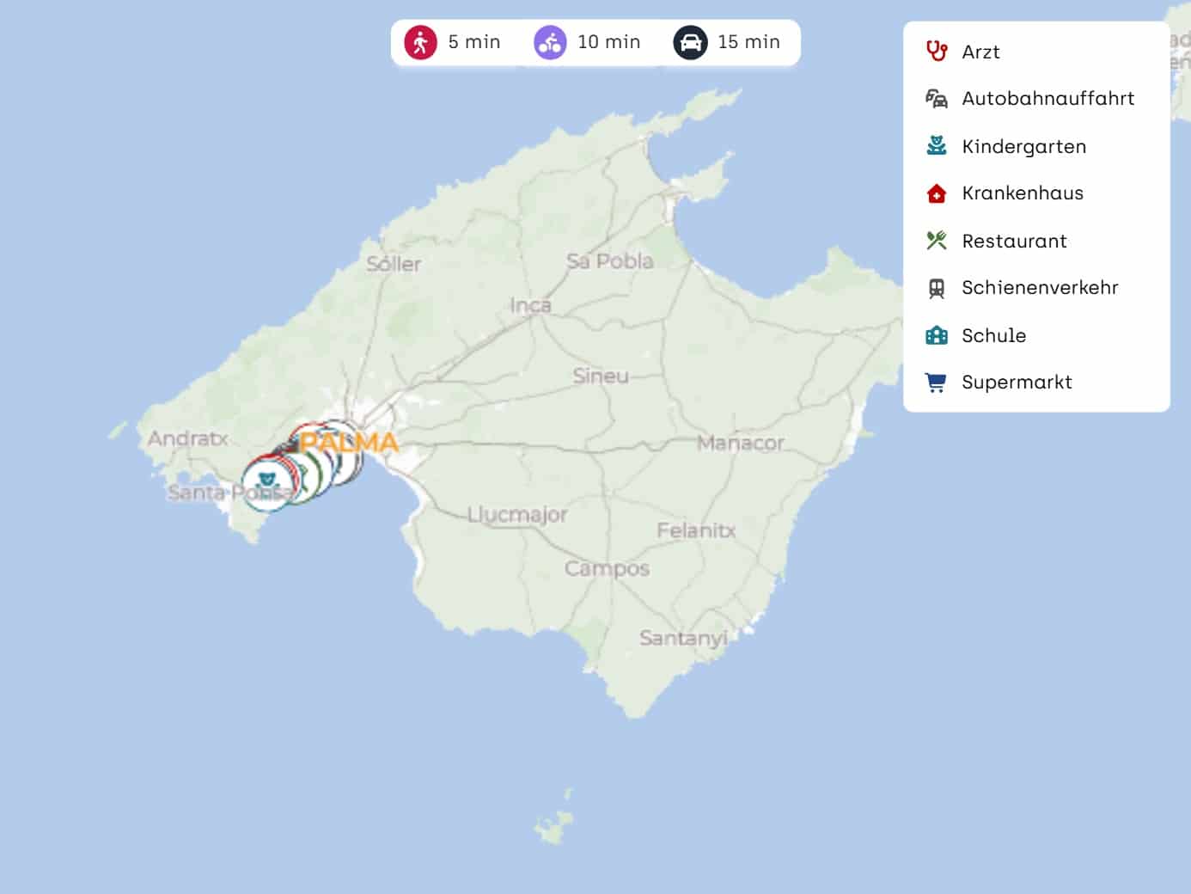The height and width of the screenshot is (894, 1191).
Task: Toggle the Restaurant category label
Action: click(1014, 242)
